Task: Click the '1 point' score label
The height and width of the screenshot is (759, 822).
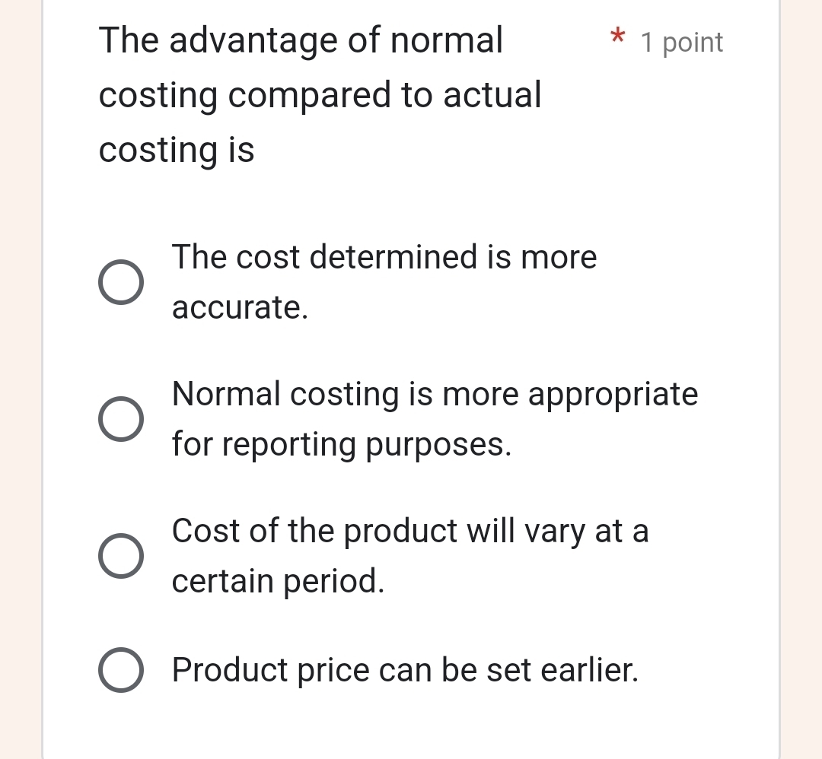Action: [681, 43]
